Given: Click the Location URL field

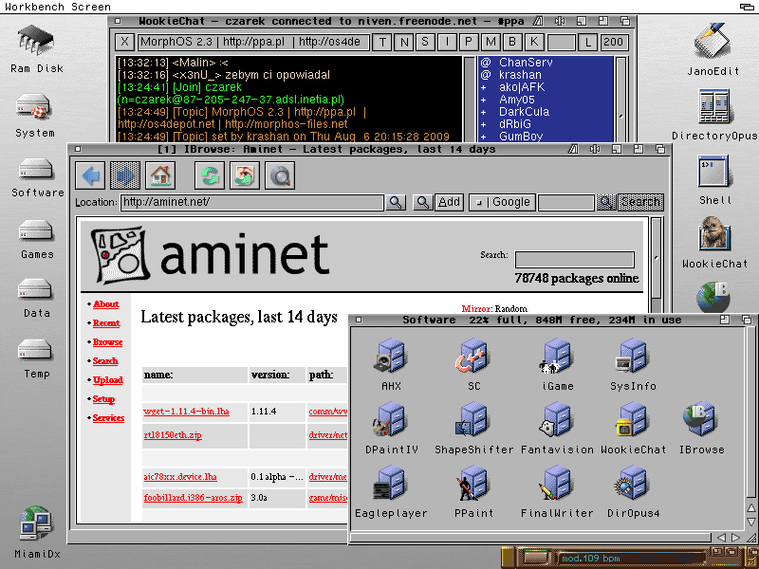Looking at the screenshot, I should (x=251, y=202).
